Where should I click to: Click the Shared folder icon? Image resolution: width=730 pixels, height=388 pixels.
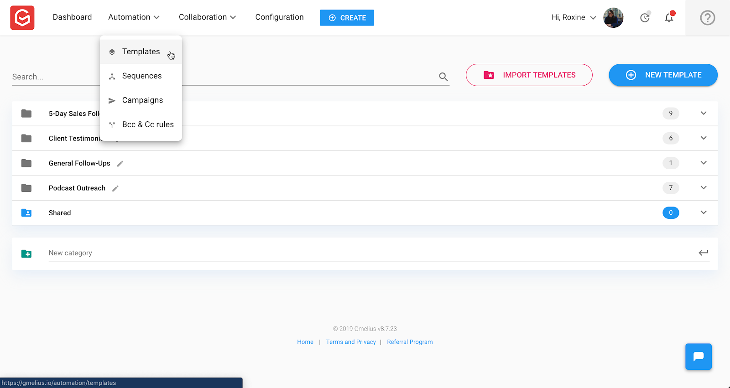pyautogui.click(x=26, y=213)
